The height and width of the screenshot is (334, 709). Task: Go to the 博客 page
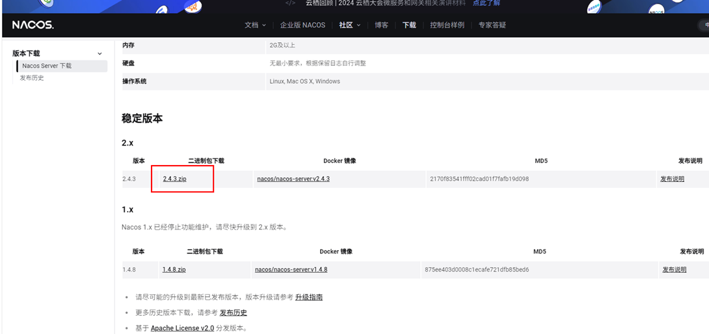(381, 25)
